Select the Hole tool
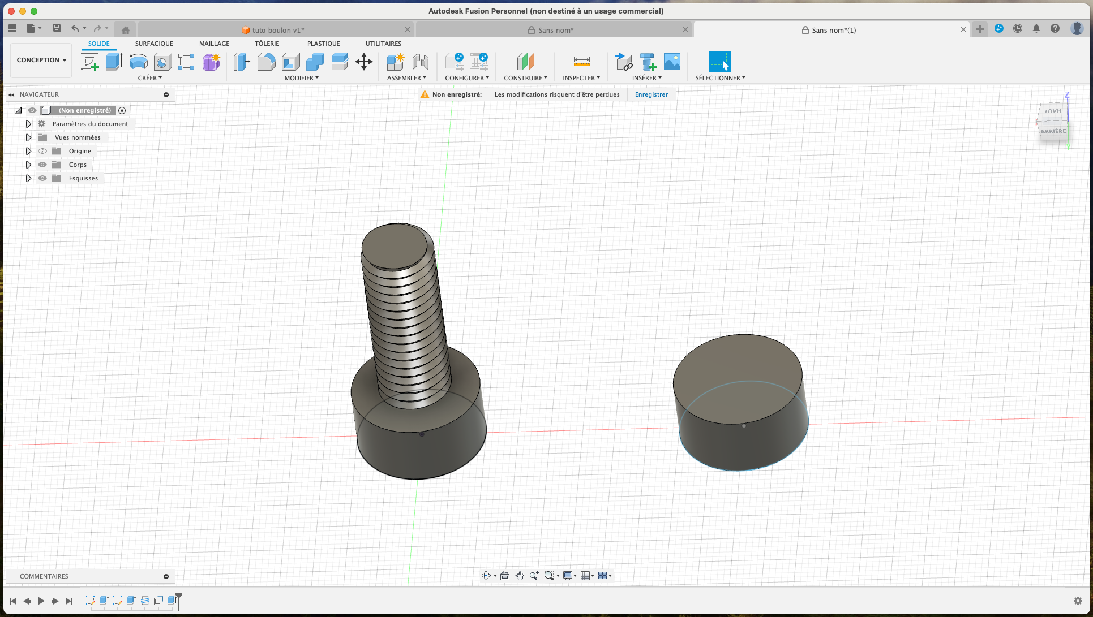Screen dimensions: 1093x617 click(x=162, y=62)
